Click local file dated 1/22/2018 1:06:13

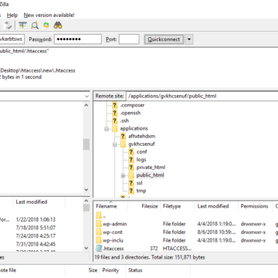tap(36, 219)
